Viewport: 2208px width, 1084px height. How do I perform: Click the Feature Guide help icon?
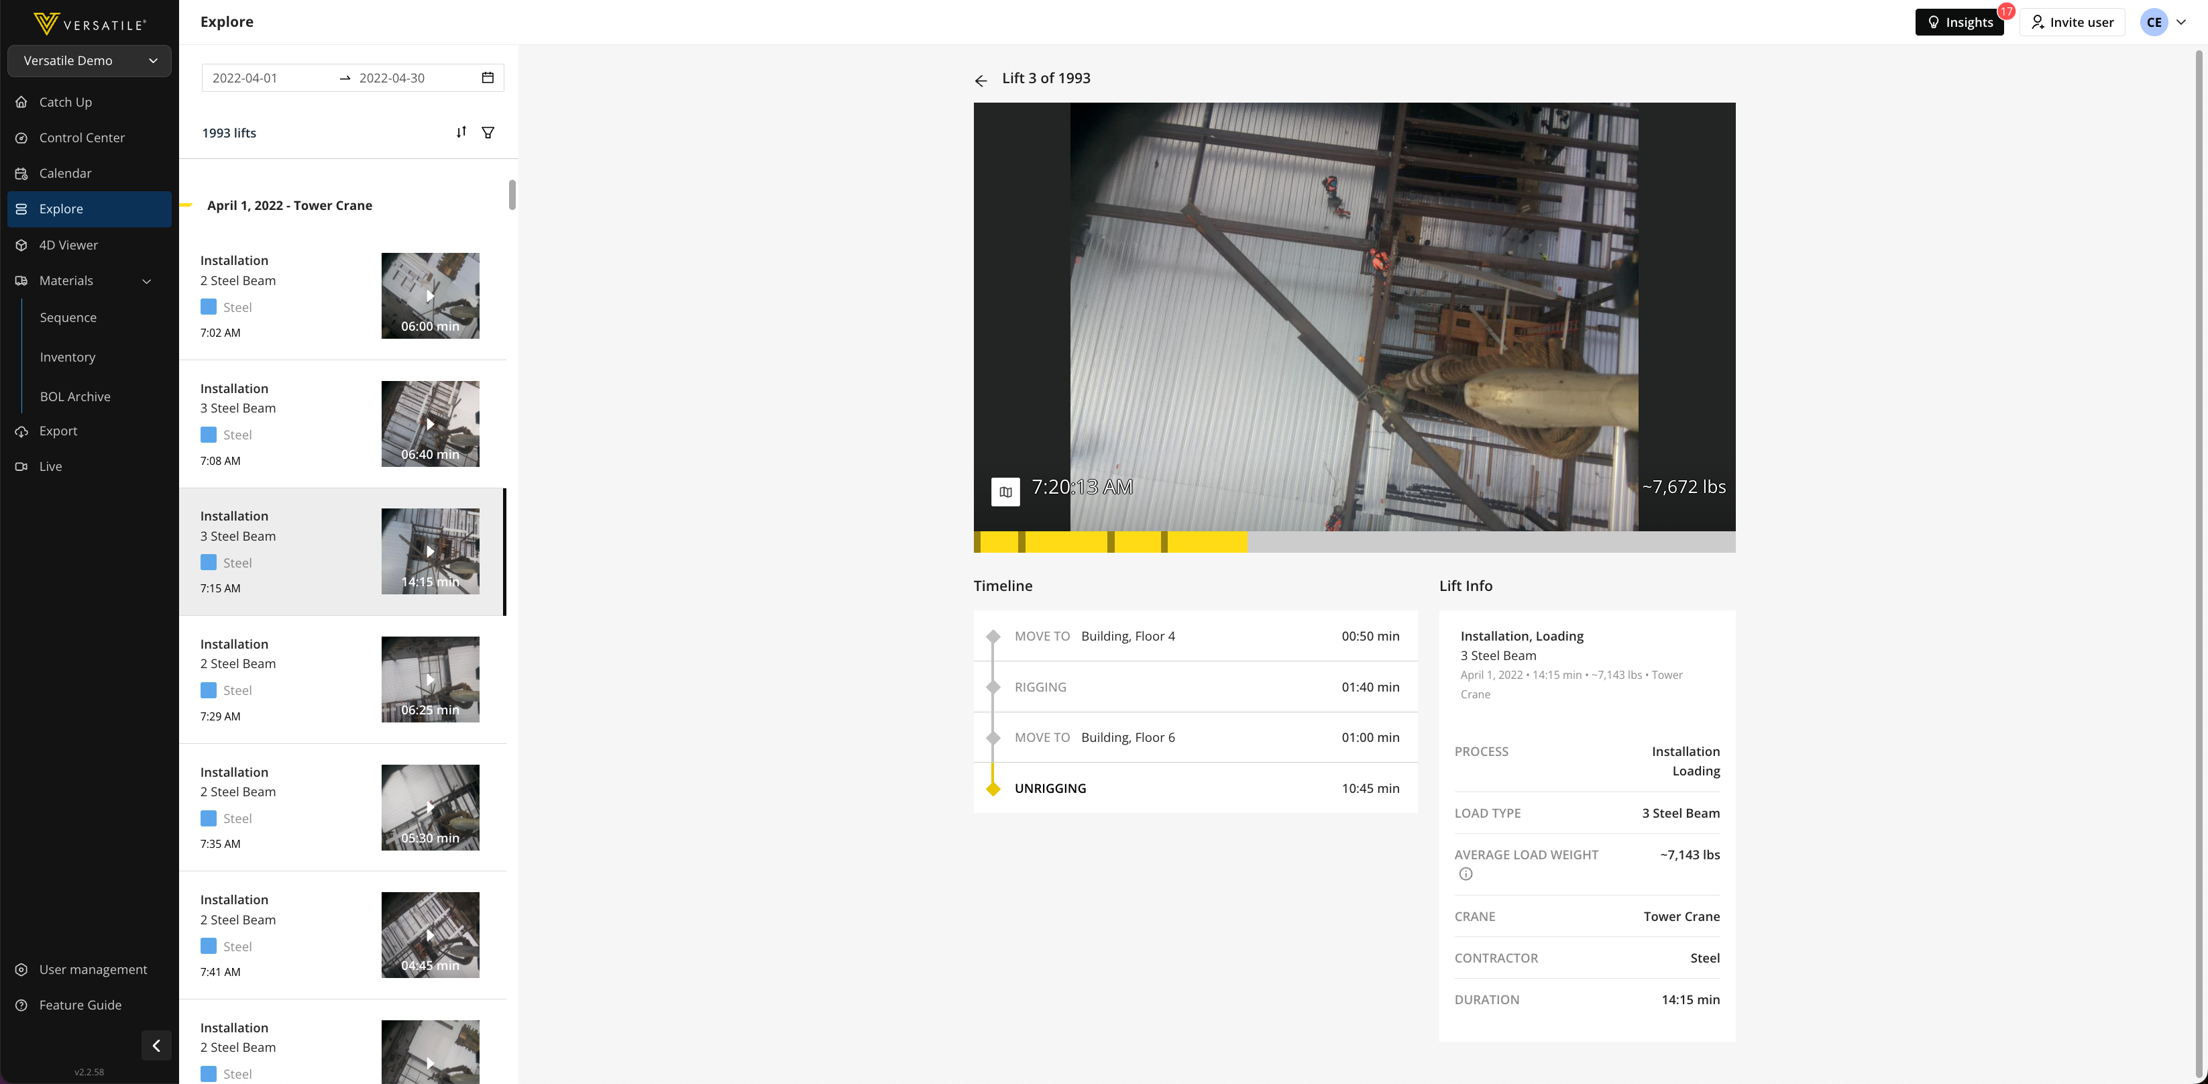tap(21, 1005)
